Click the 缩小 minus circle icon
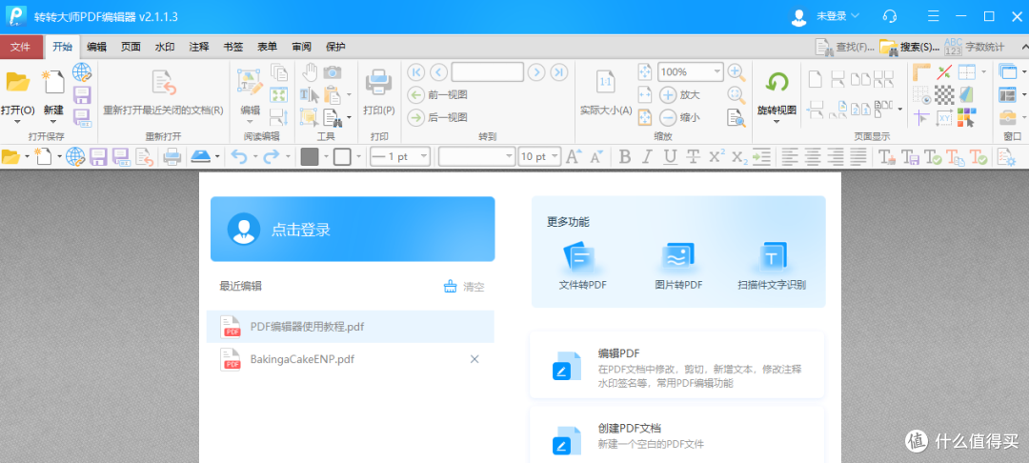Viewport: 1029px width, 463px height. [x=667, y=118]
